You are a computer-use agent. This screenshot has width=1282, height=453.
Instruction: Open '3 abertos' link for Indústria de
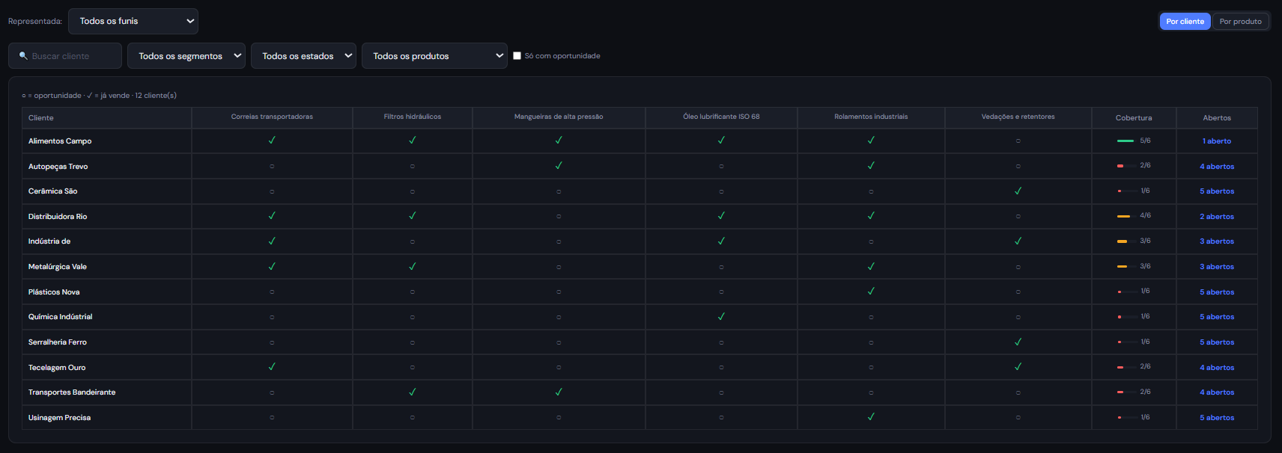click(1217, 241)
